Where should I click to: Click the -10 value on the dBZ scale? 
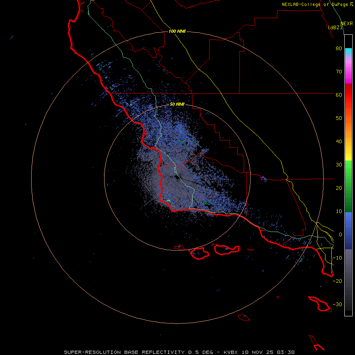[337, 258]
